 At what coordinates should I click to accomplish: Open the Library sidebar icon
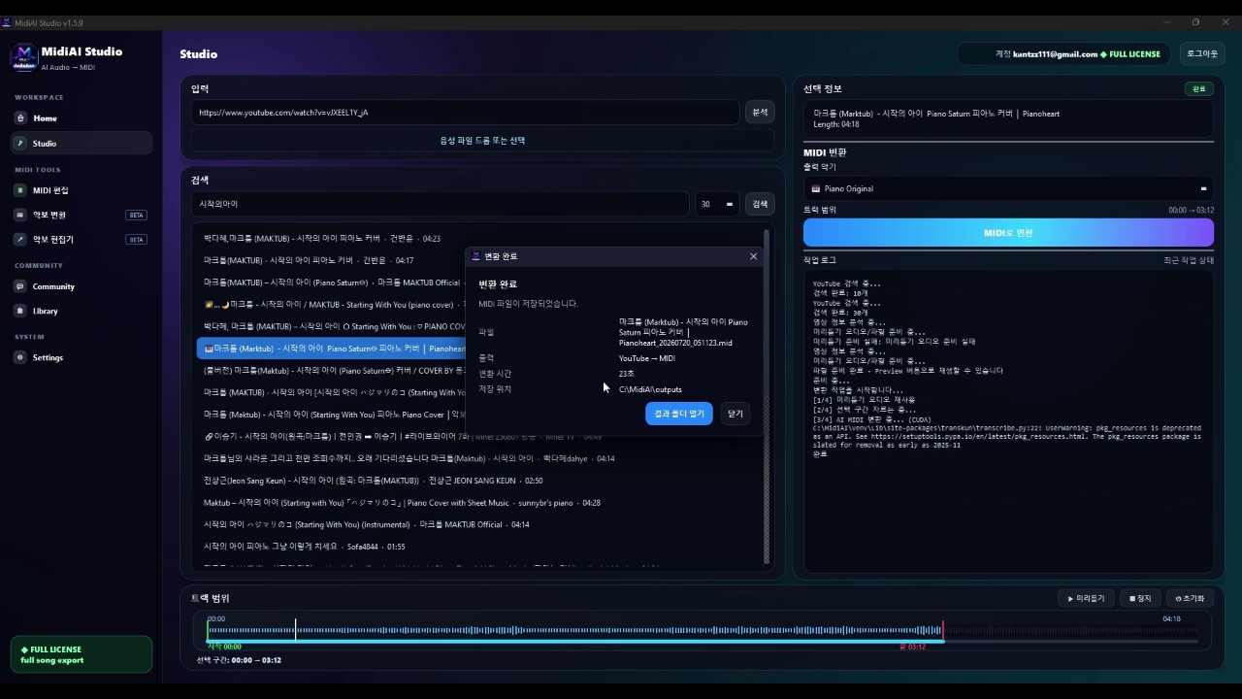[20, 311]
